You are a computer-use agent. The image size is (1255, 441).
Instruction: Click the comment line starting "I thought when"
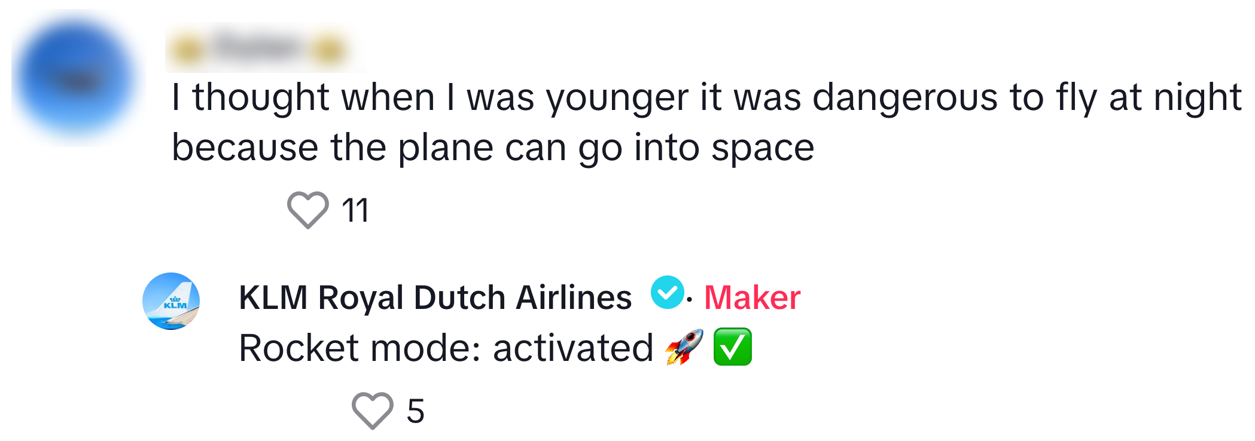pyautogui.click(x=706, y=97)
